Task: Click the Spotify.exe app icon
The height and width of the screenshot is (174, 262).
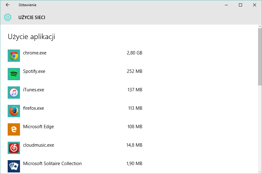Action: click(14, 74)
